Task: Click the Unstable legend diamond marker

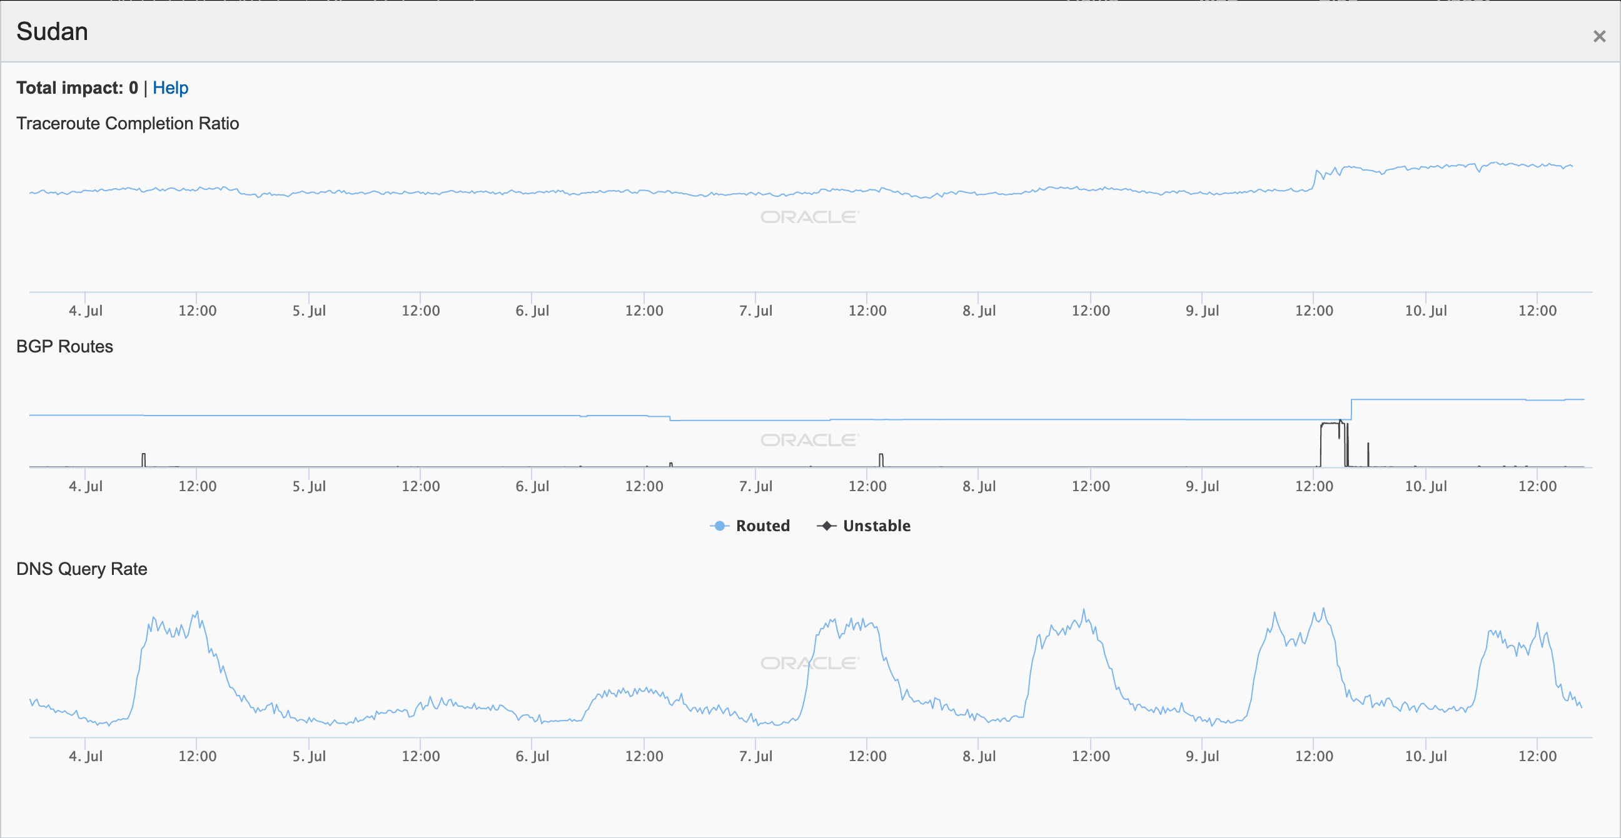Action: pyautogui.click(x=826, y=526)
